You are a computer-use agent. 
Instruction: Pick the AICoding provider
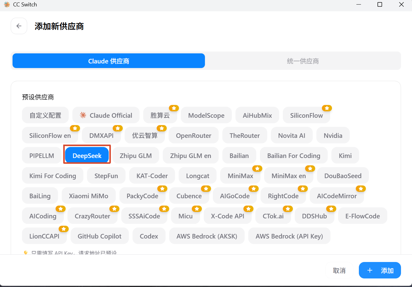click(43, 216)
